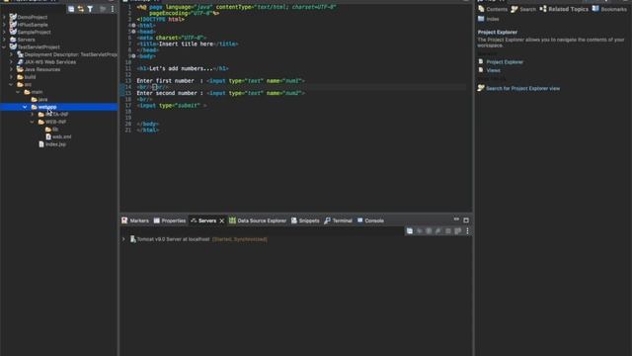Collapse all in Project Explorer toolbar

pos(71,9)
